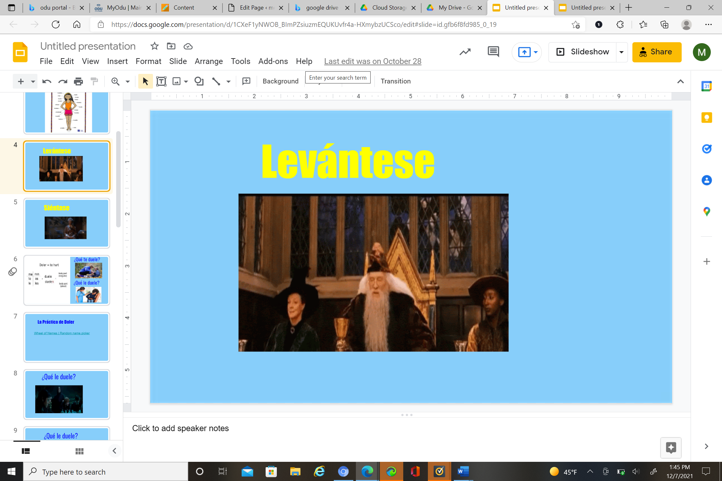
Task: Click the speaker notes area
Action: (406, 429)
